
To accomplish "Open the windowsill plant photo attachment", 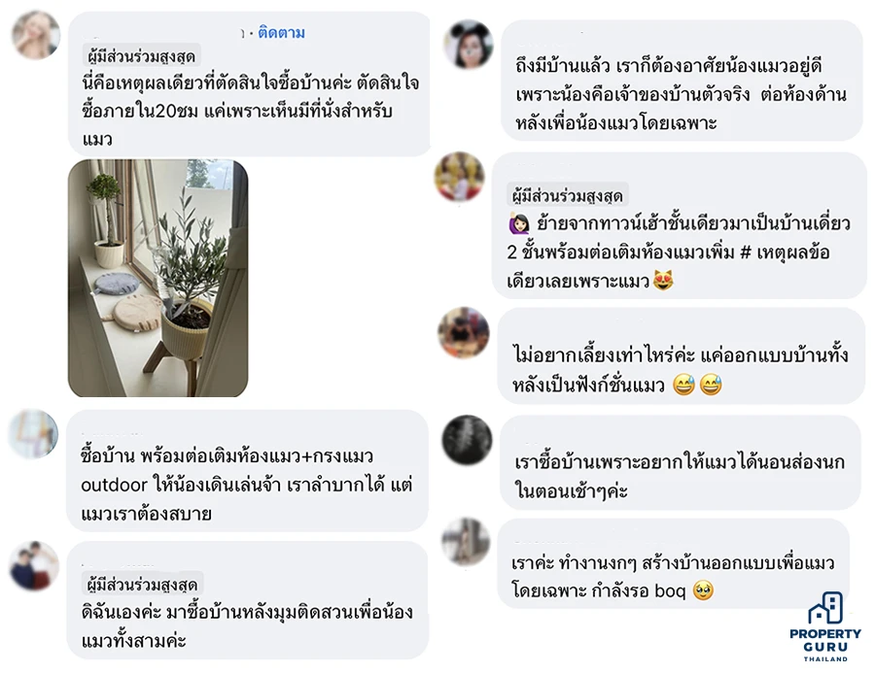I will point(157,279).
